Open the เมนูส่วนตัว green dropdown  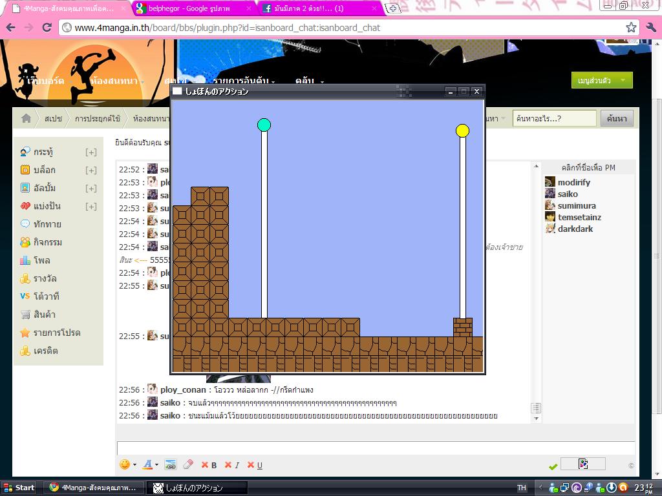pyautogui.click(x=602, y=80)
